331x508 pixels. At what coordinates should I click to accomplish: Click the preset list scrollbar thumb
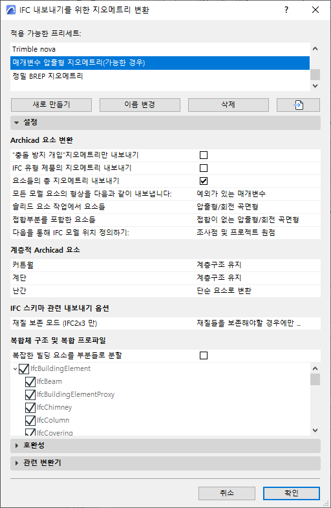(315, 74)
